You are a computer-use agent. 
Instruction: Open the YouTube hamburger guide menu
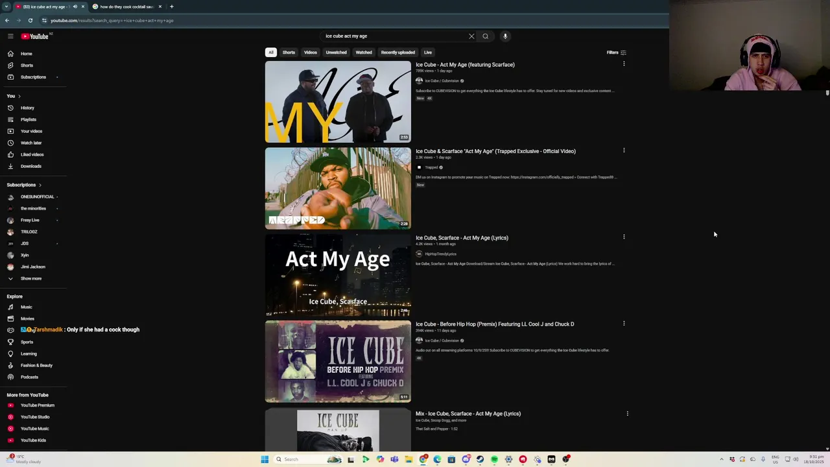click(x=10, y=36)
